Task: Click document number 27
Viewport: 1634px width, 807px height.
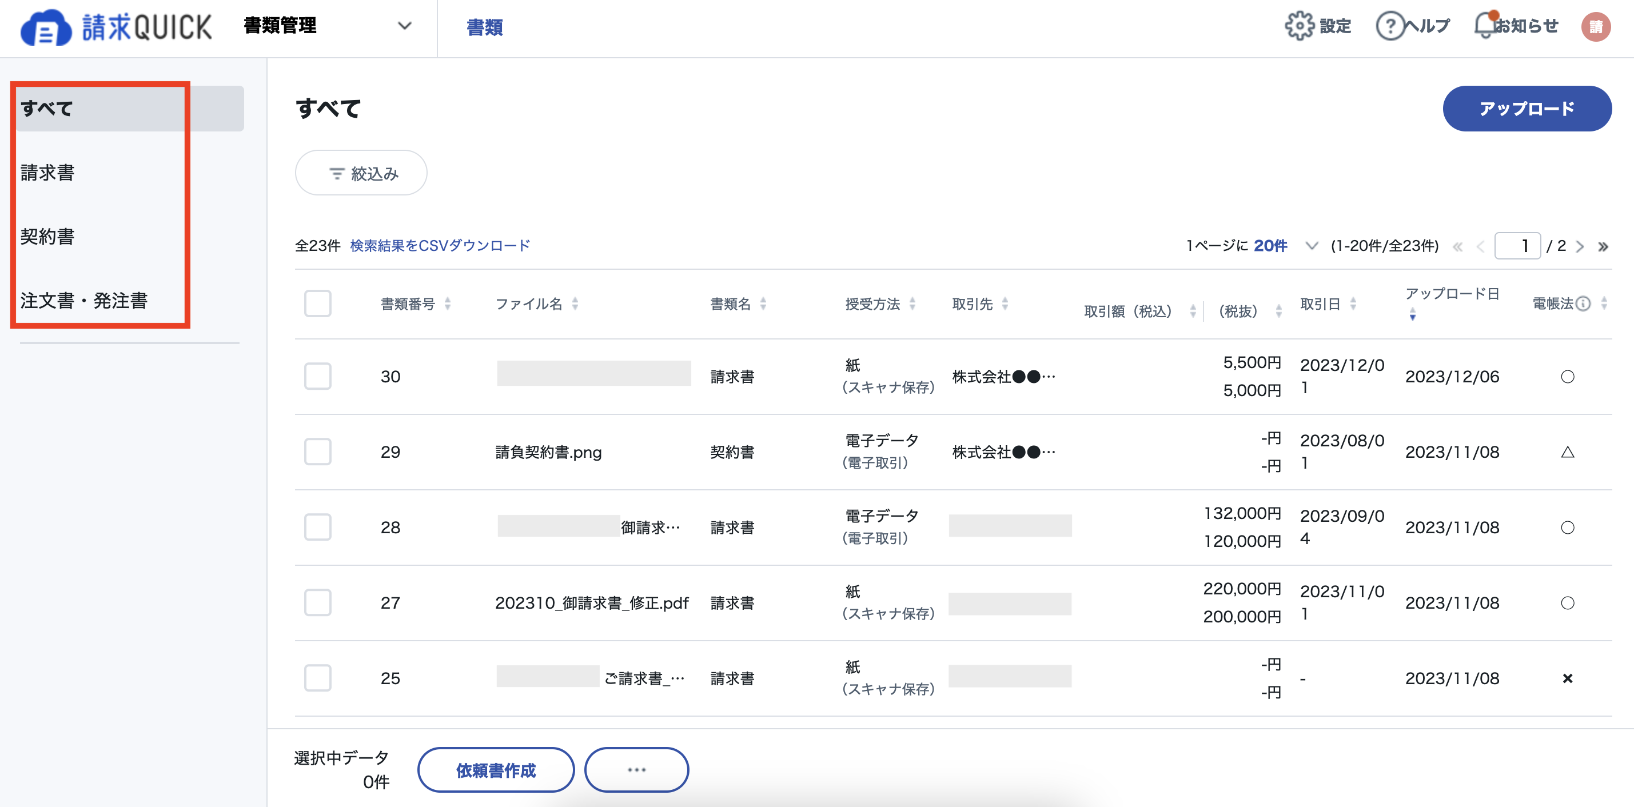Action: [390, 604]
